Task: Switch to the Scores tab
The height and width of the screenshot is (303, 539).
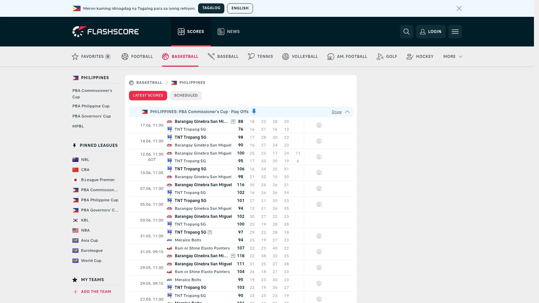Action: pyautogui.click(x=191, y=32)
